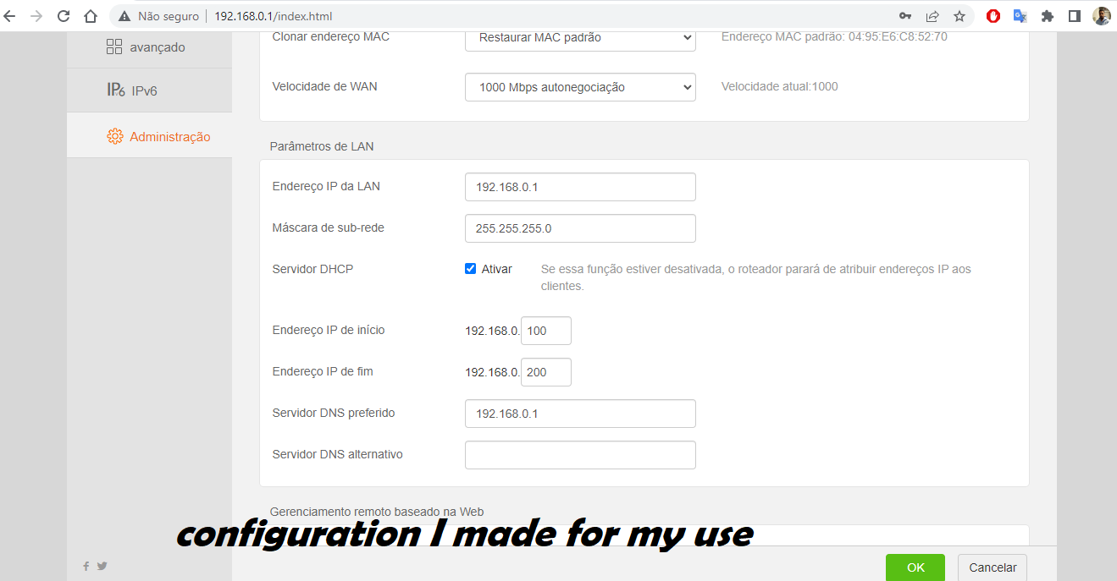Click the browser forward arrow
This screenshot has width=1117, height=581.
[36, 16]
